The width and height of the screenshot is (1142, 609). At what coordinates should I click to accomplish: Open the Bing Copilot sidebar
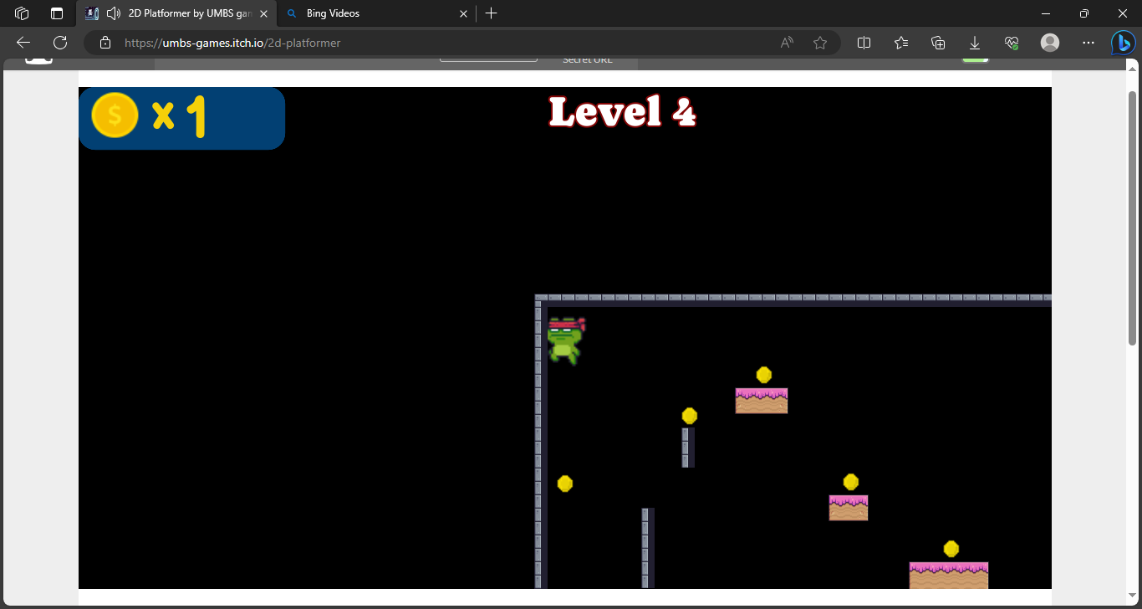(1123, 43)
